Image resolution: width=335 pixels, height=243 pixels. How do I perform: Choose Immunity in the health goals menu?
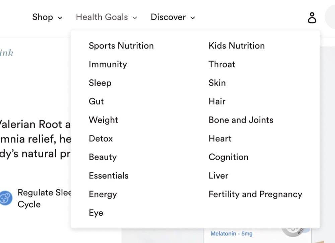pyautogui.click(x=108, y=64)
